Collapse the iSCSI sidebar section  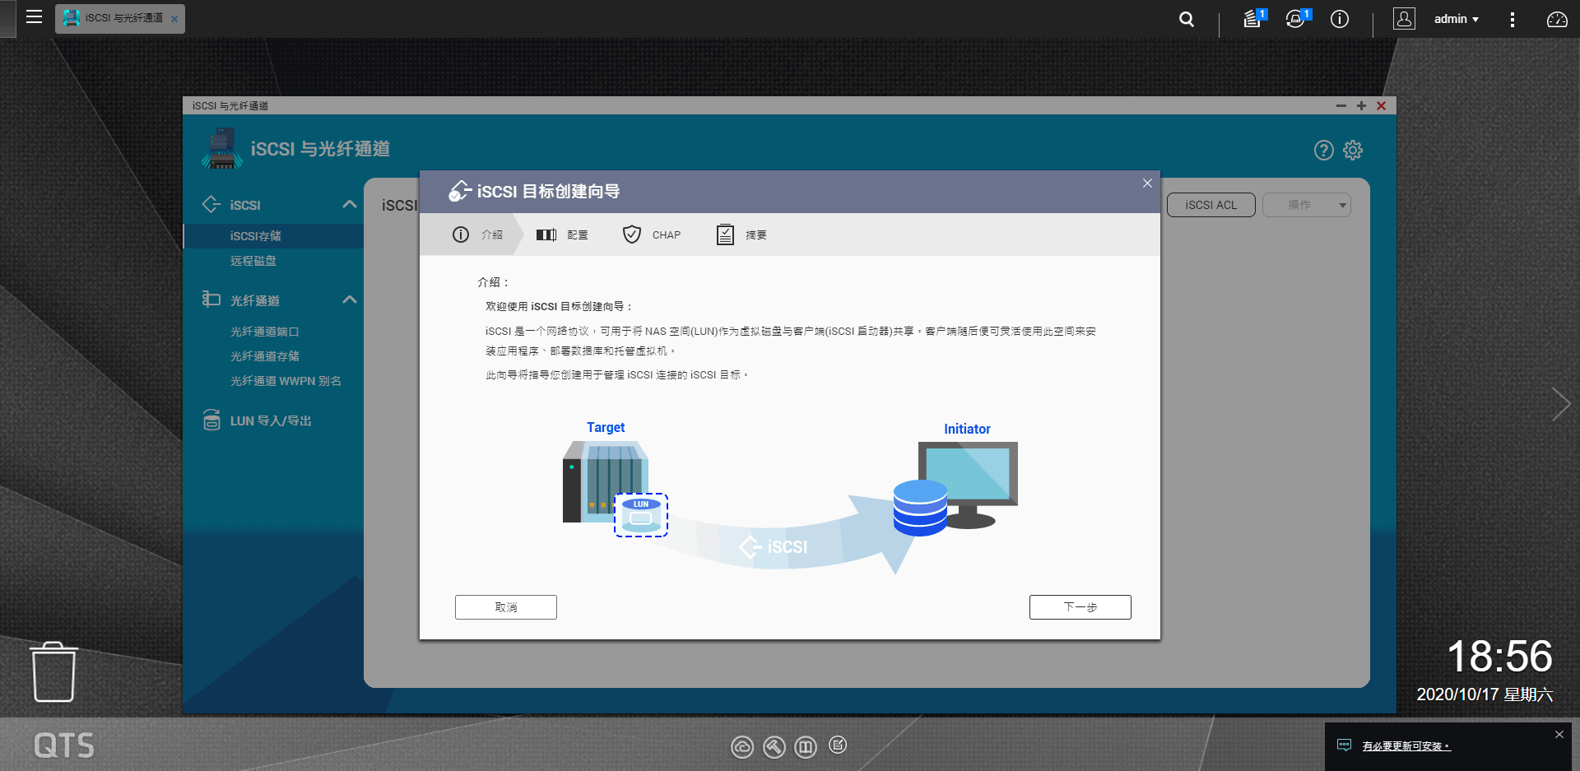pos(350,204)
